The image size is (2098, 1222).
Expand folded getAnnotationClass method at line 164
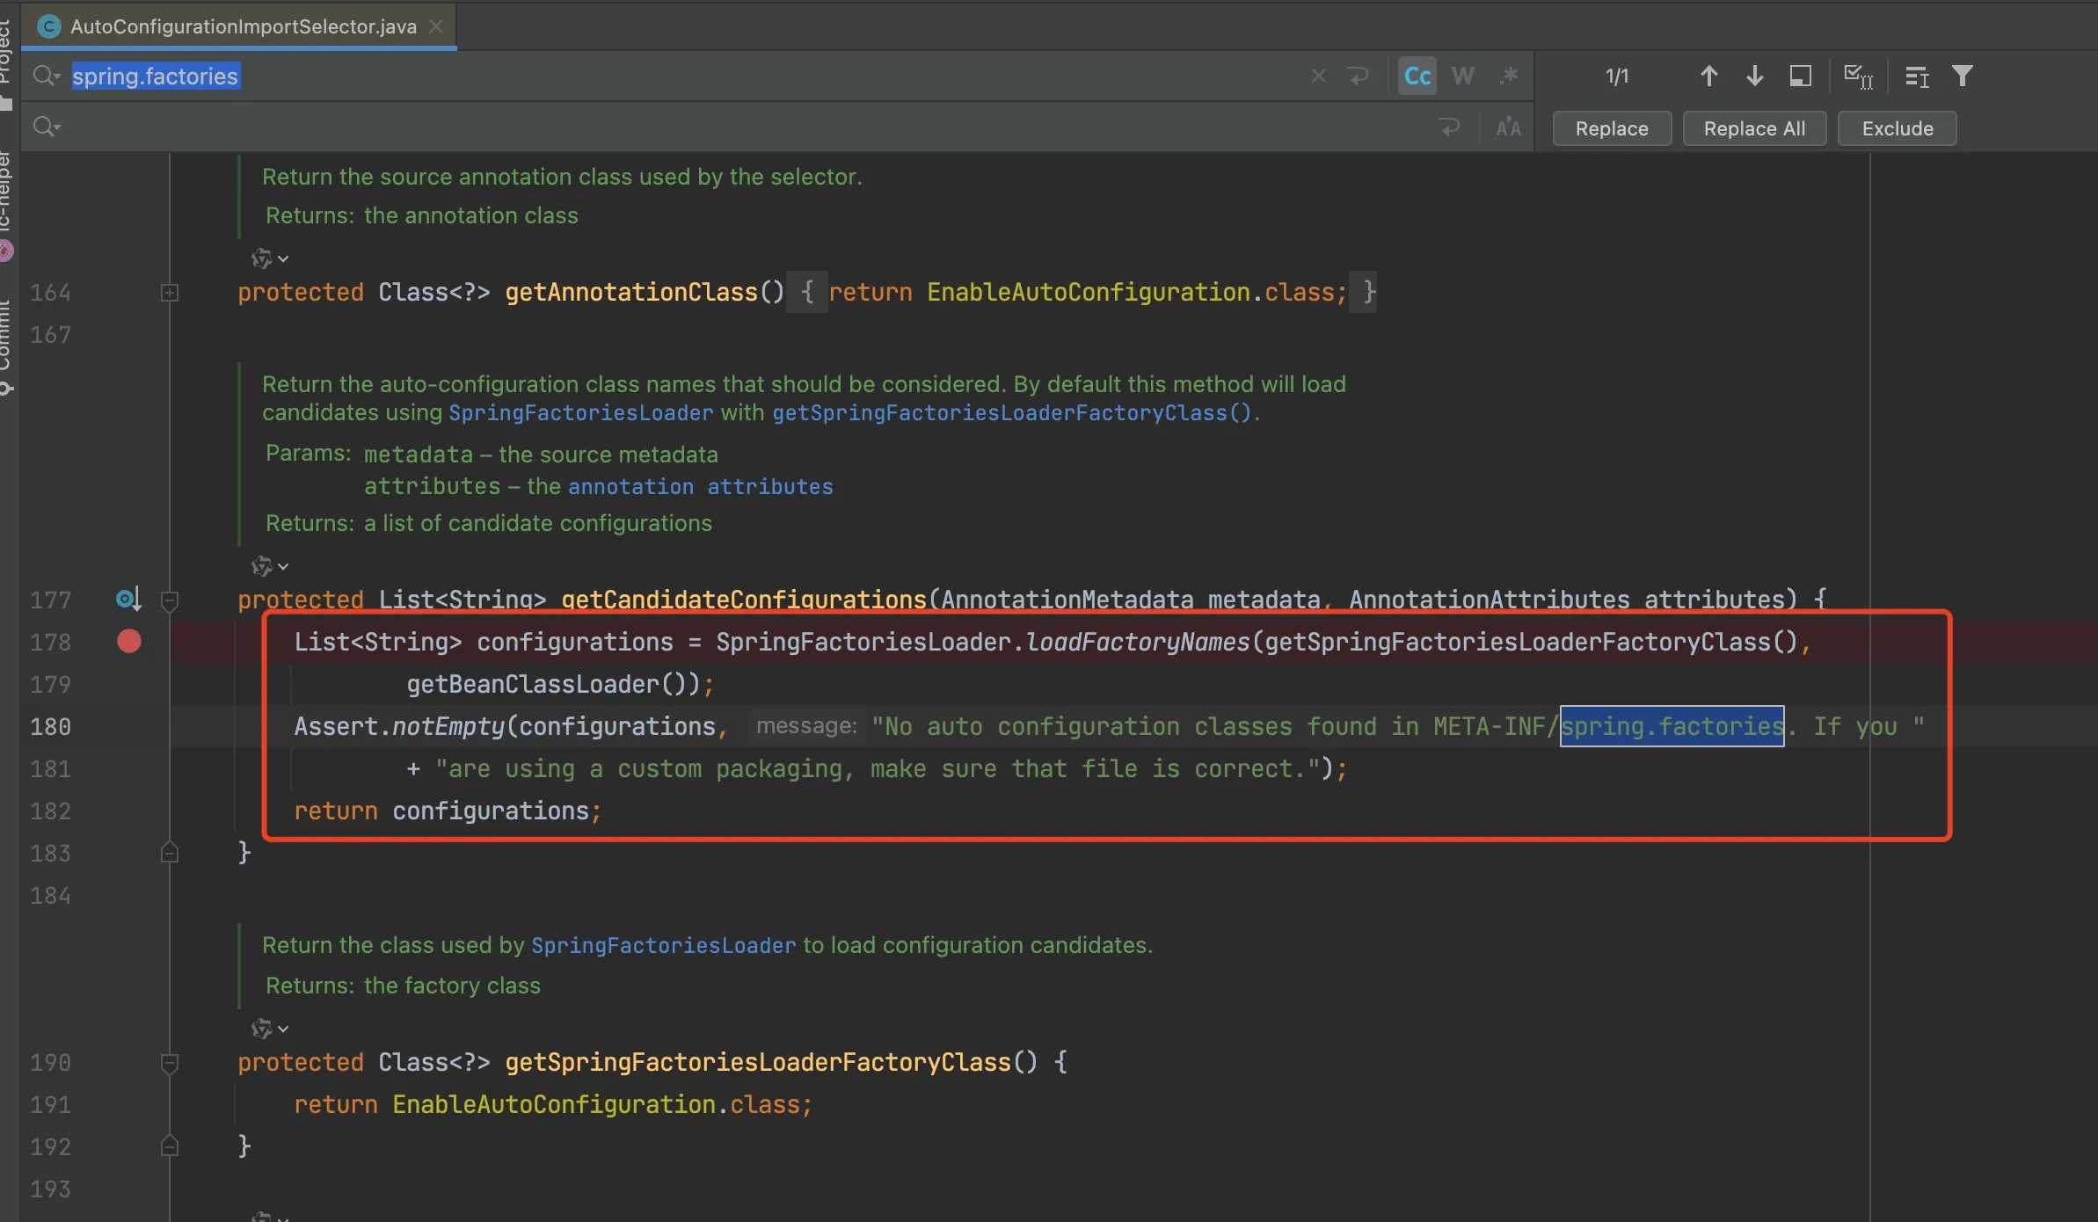[170, 293]
